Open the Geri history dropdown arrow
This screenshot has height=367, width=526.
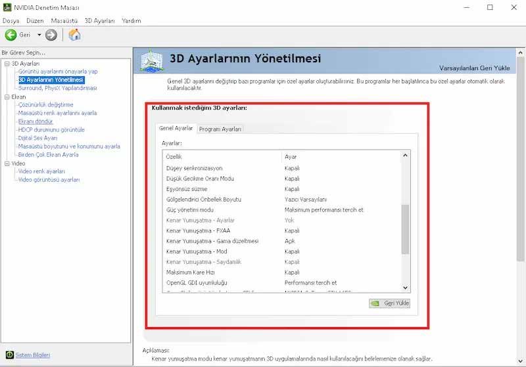pyautogui.click(x=39, y=35)
